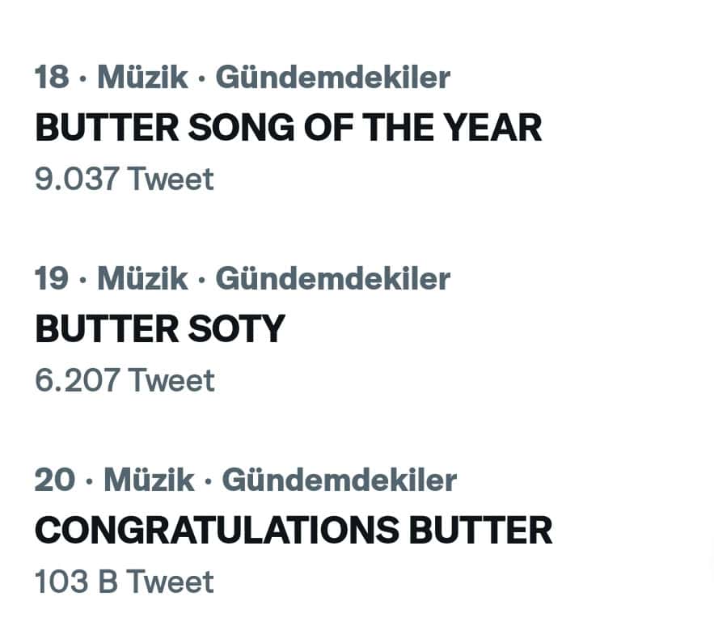The height and width of the screenshot is (622, 714).
Task: Click the word BUTTER in trend 20
Action: click(x=480, y=531)
